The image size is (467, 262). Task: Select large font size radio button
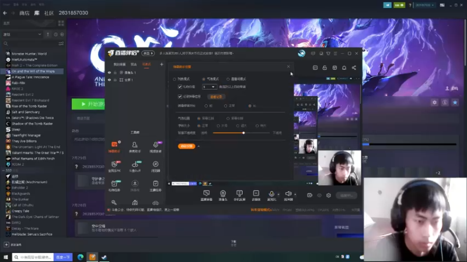coord(218,126)
